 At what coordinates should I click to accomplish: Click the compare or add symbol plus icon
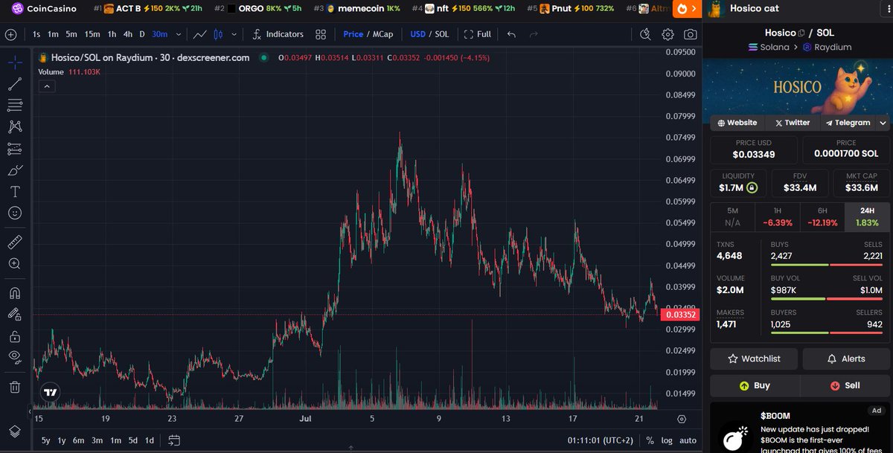point(10,34)
